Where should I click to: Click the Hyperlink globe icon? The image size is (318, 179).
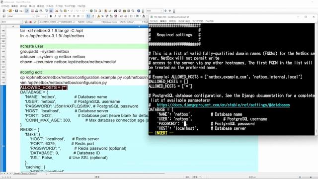91,11
